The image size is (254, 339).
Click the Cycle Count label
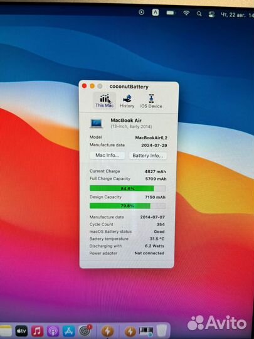(102, 224)
